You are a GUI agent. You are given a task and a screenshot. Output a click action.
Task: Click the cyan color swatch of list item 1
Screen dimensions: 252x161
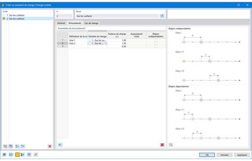click(x=4, y=15)
